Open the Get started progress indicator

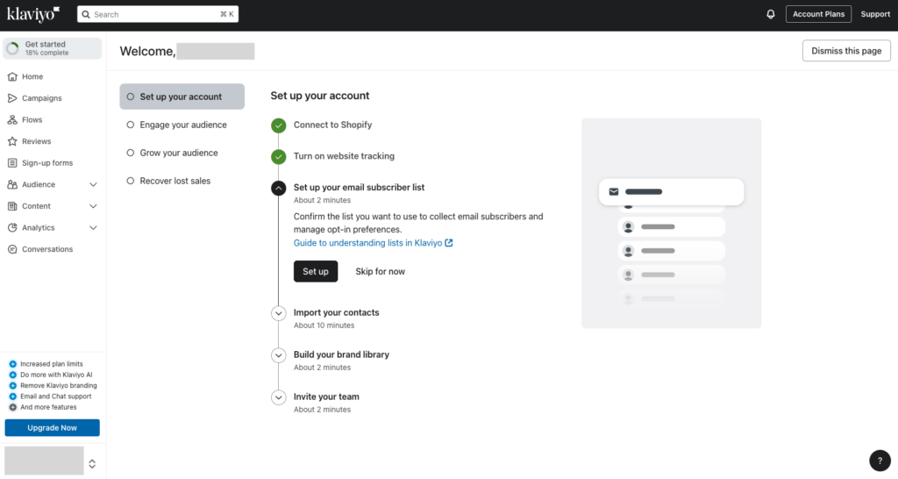tap(53, 48)
